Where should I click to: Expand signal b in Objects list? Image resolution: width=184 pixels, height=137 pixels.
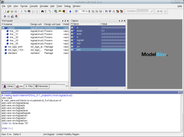click(x=72, y=37)
